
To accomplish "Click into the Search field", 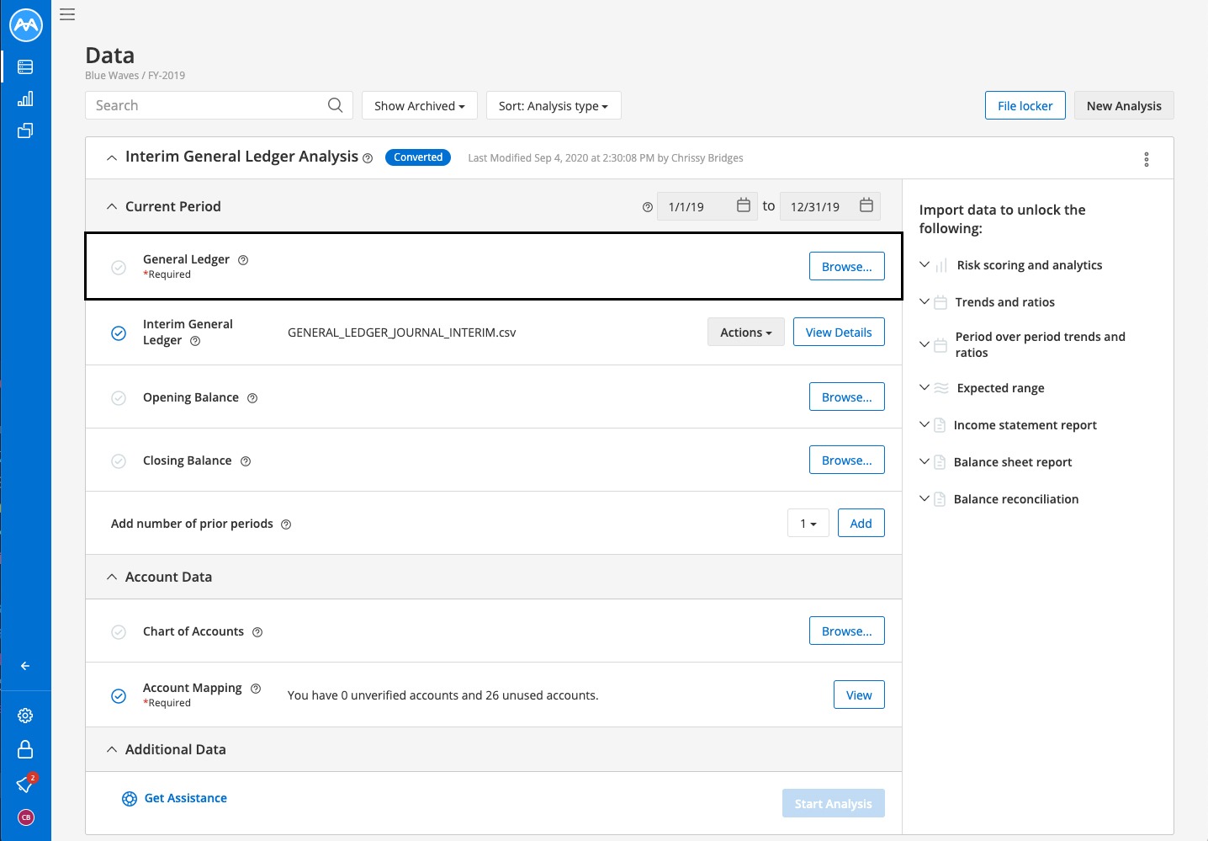I will (x=220, y=105).
